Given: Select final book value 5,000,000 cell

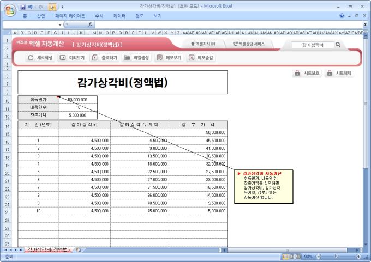Looking at the screenshot, I should [x=198, y=211].
